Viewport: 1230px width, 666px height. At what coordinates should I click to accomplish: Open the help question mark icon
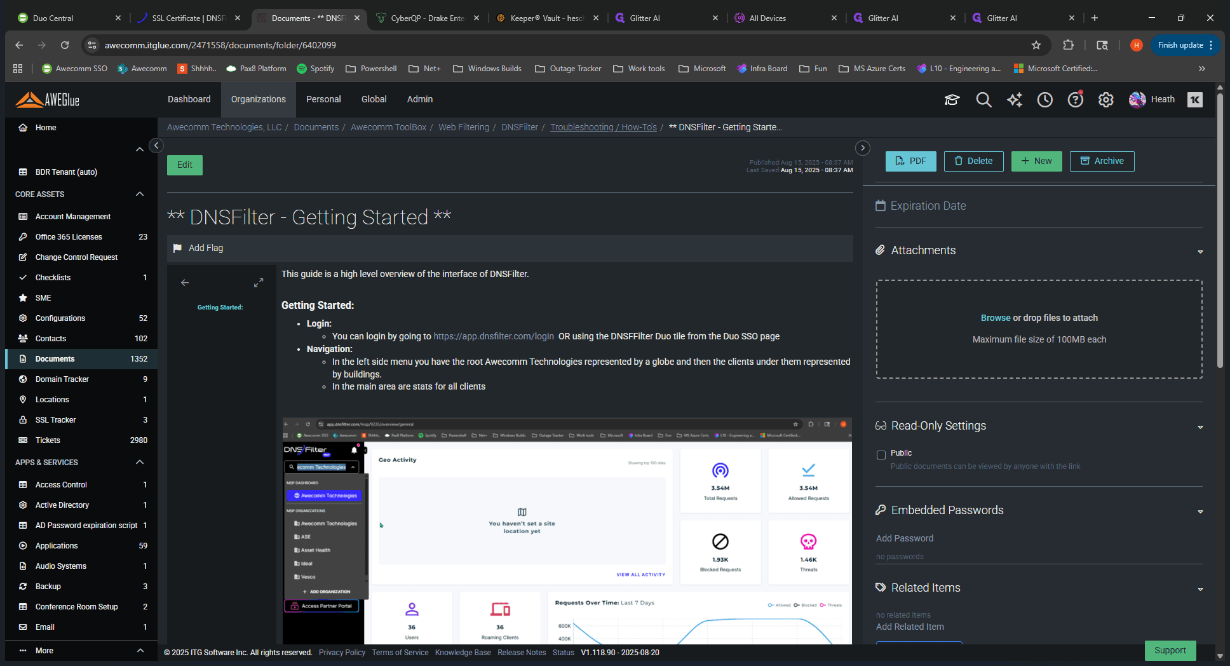click(x=1076, y=100)
